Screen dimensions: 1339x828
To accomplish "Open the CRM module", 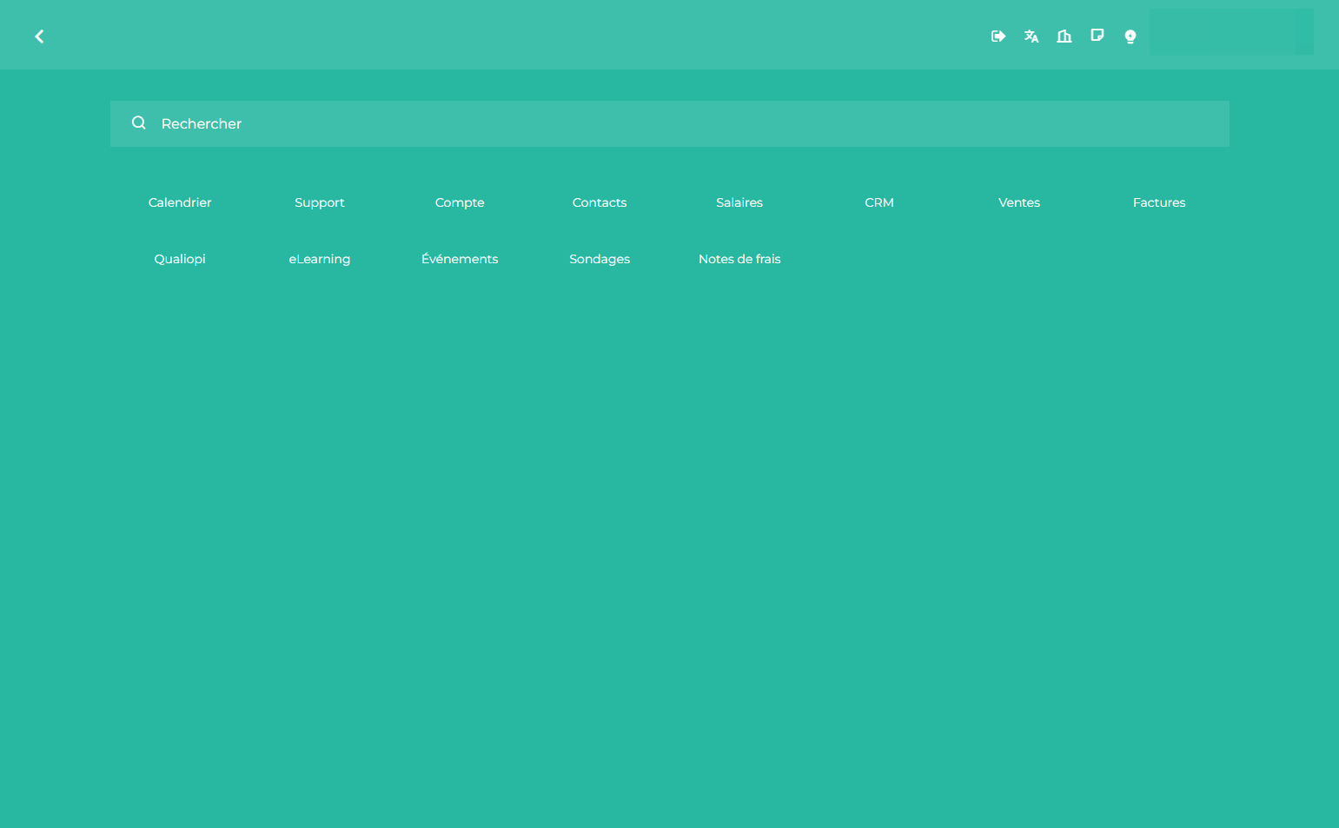I will coord(879,202).
